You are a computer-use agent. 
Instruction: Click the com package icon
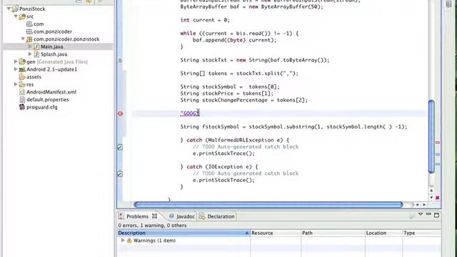(x=29, y=24)
